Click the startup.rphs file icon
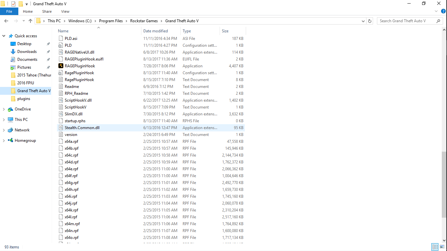Screen dimensions: 447x251 [61, 121]
